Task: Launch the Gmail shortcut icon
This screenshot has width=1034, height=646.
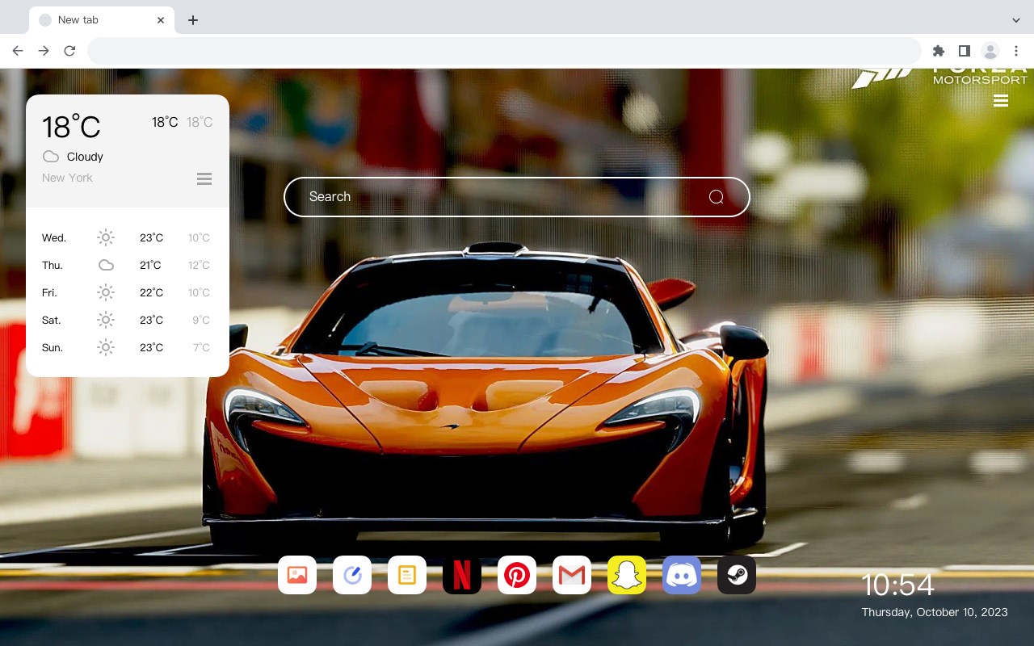Action: click(x=572, y=575)
